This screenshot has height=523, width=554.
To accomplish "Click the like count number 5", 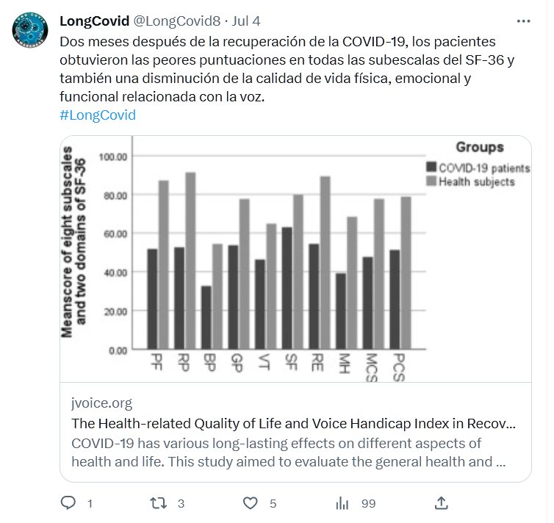I will pos(273,504).
